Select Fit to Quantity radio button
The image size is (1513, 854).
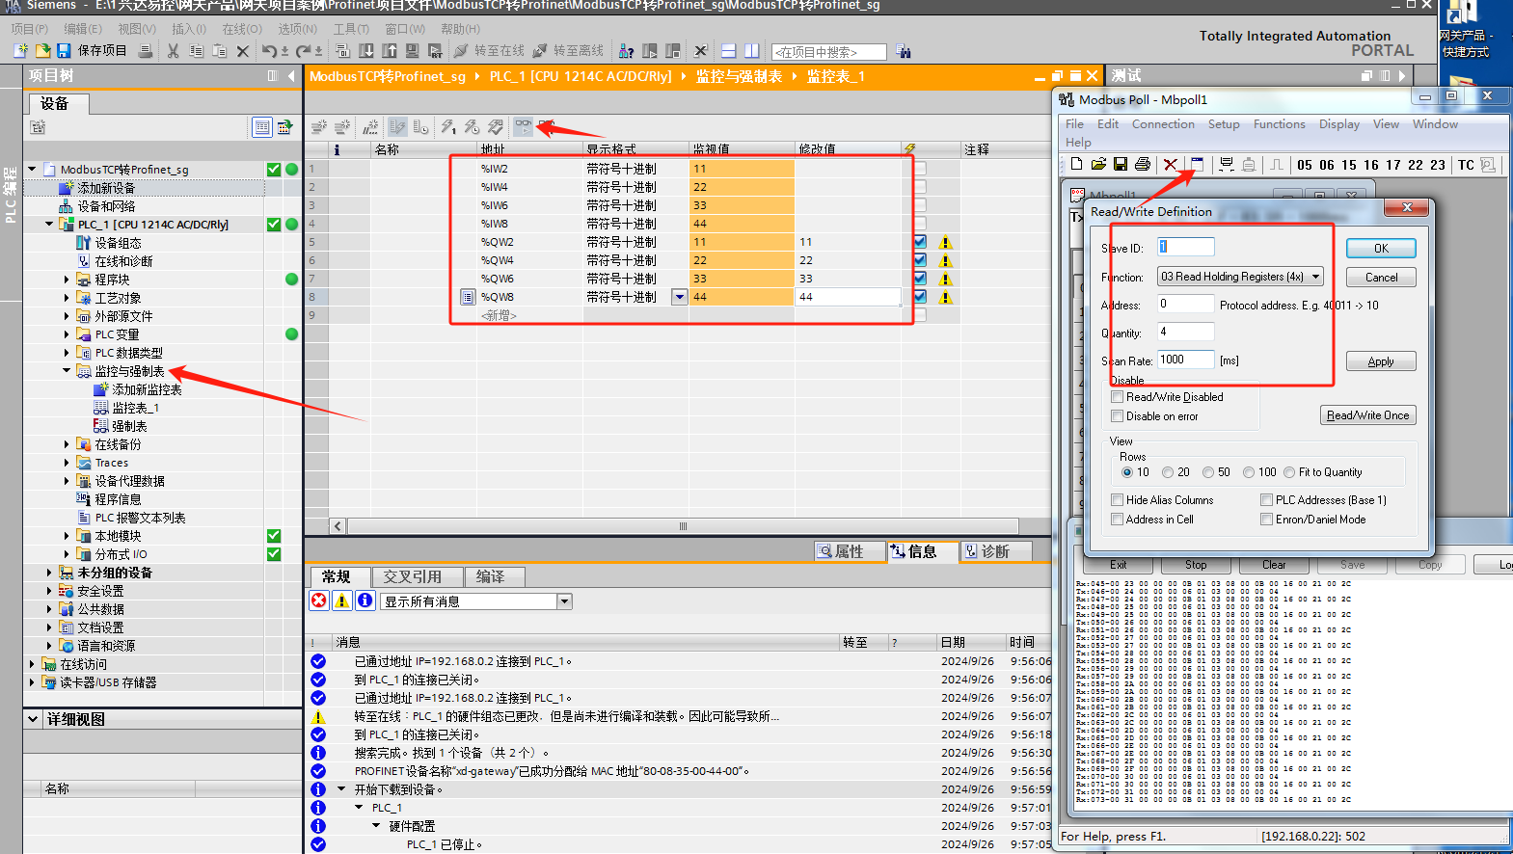1289,472
